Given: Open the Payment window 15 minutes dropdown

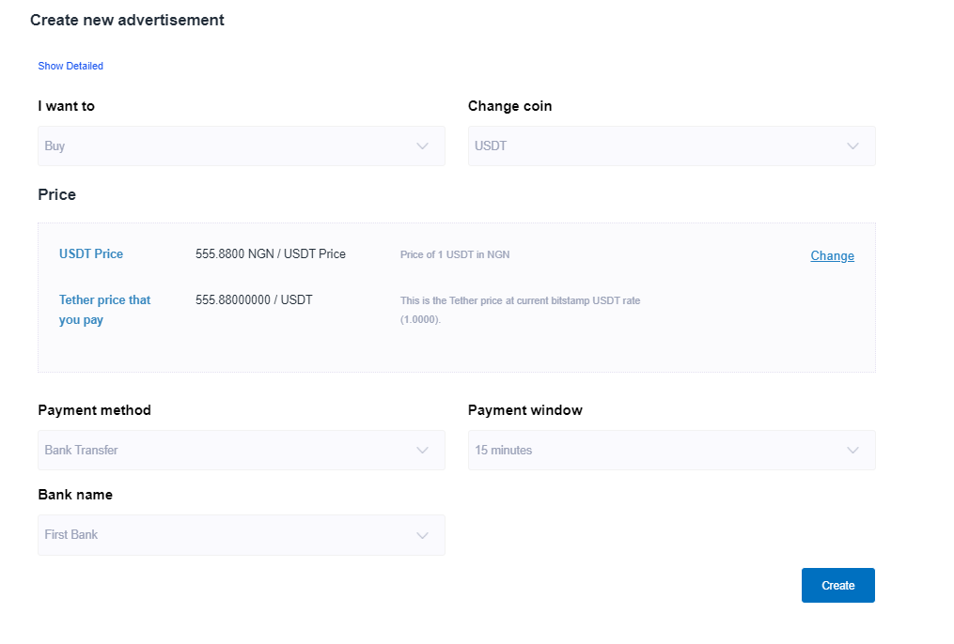Looking at the screenshot, I should 658,451.
